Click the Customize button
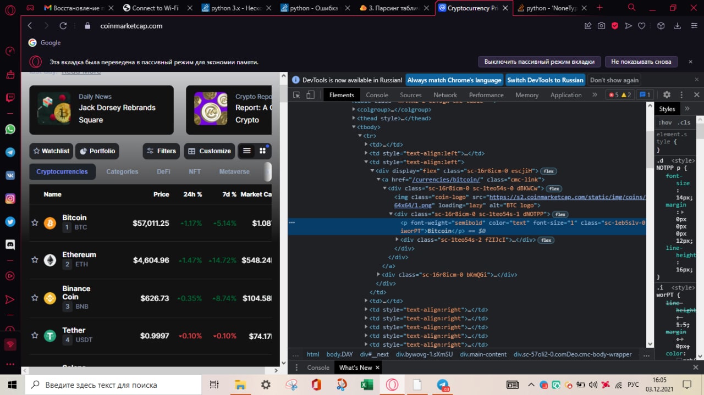Viewport: 704px width, 395px height. pyautogui.click(x=210, y=151)
